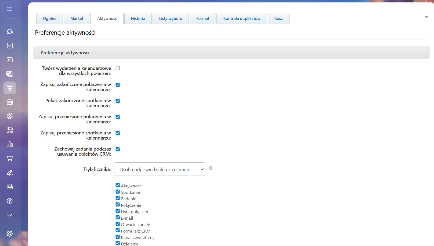Go to the Listy wyboru tab

[x=171, y=19]
